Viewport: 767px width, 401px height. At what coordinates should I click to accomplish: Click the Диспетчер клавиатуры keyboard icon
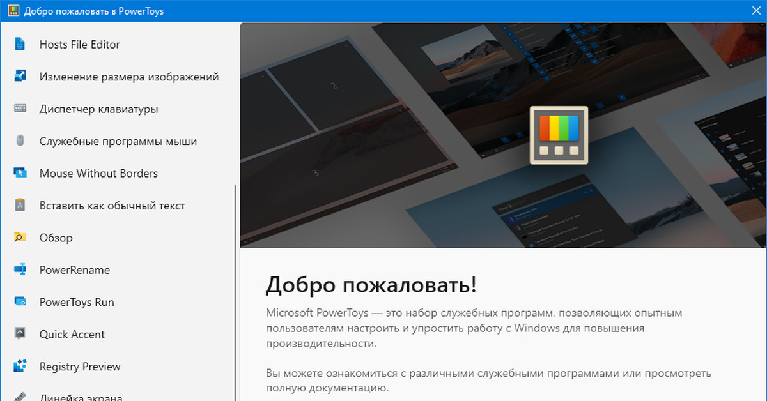tap(20, 109)
